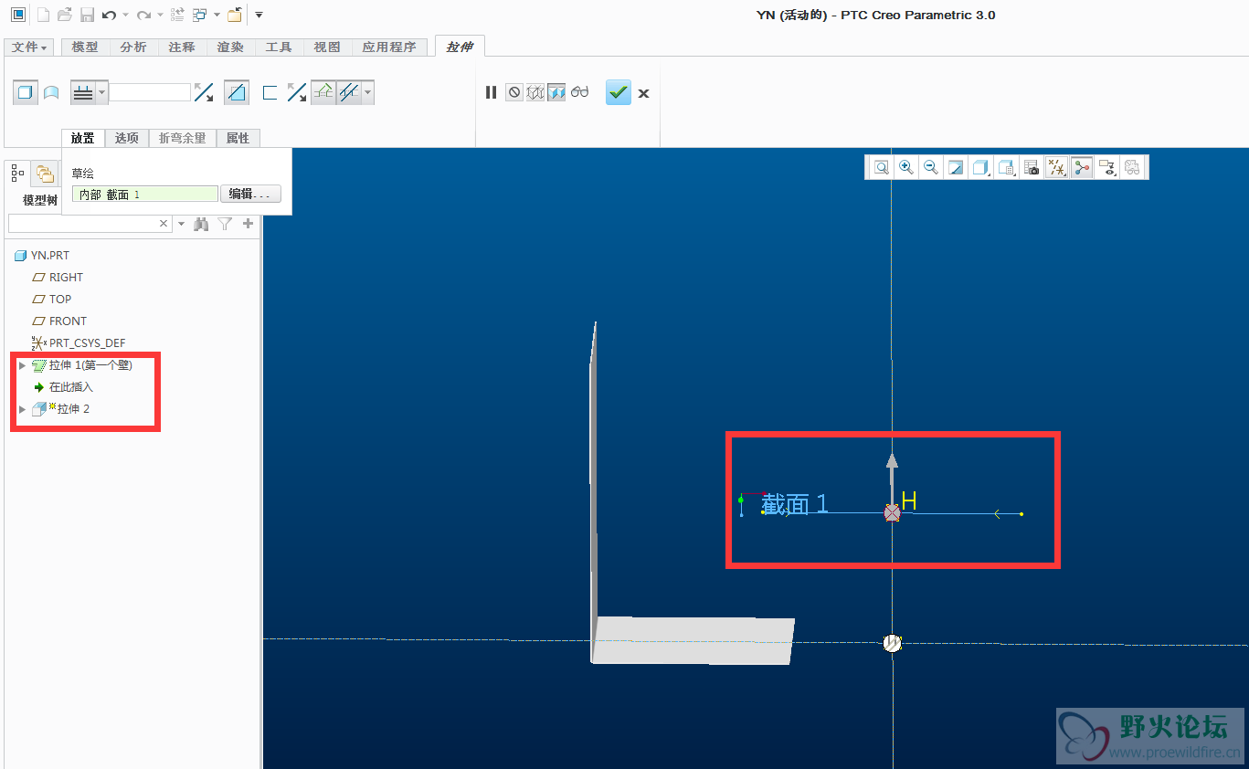Image resolution: width=1249 pixels, height=769 pixels.
Task: Toggle the remove material option
Action: [x=237, y=92]
